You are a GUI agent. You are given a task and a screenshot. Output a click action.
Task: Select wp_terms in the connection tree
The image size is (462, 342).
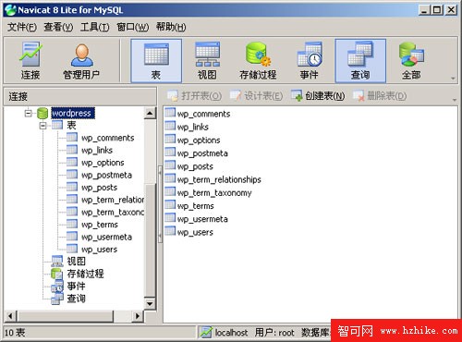tap(100, 225)
